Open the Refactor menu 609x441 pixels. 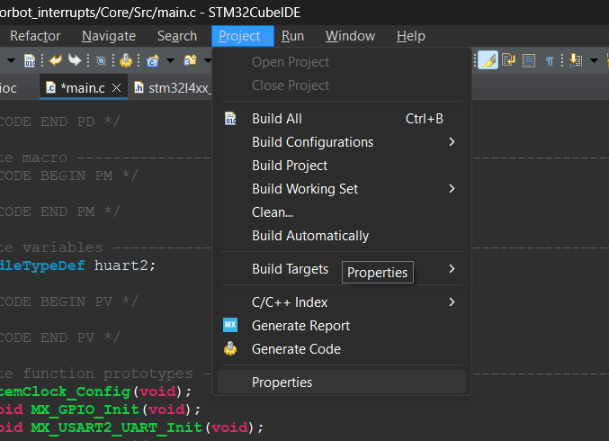point(35,36)
